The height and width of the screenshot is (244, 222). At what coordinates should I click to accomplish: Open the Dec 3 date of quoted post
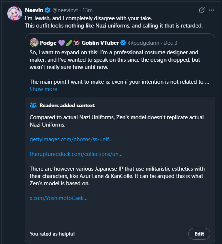170,43
